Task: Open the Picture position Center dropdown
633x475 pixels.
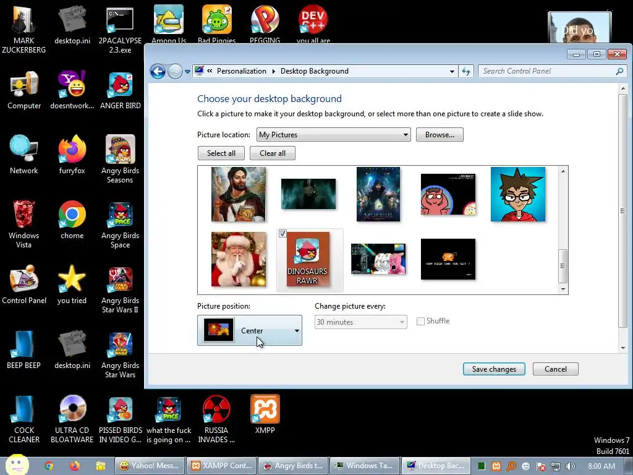Action: click(250, 330)
